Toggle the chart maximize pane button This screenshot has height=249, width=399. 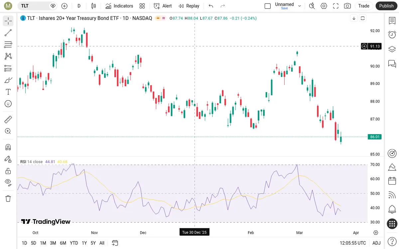pos(363,18)
